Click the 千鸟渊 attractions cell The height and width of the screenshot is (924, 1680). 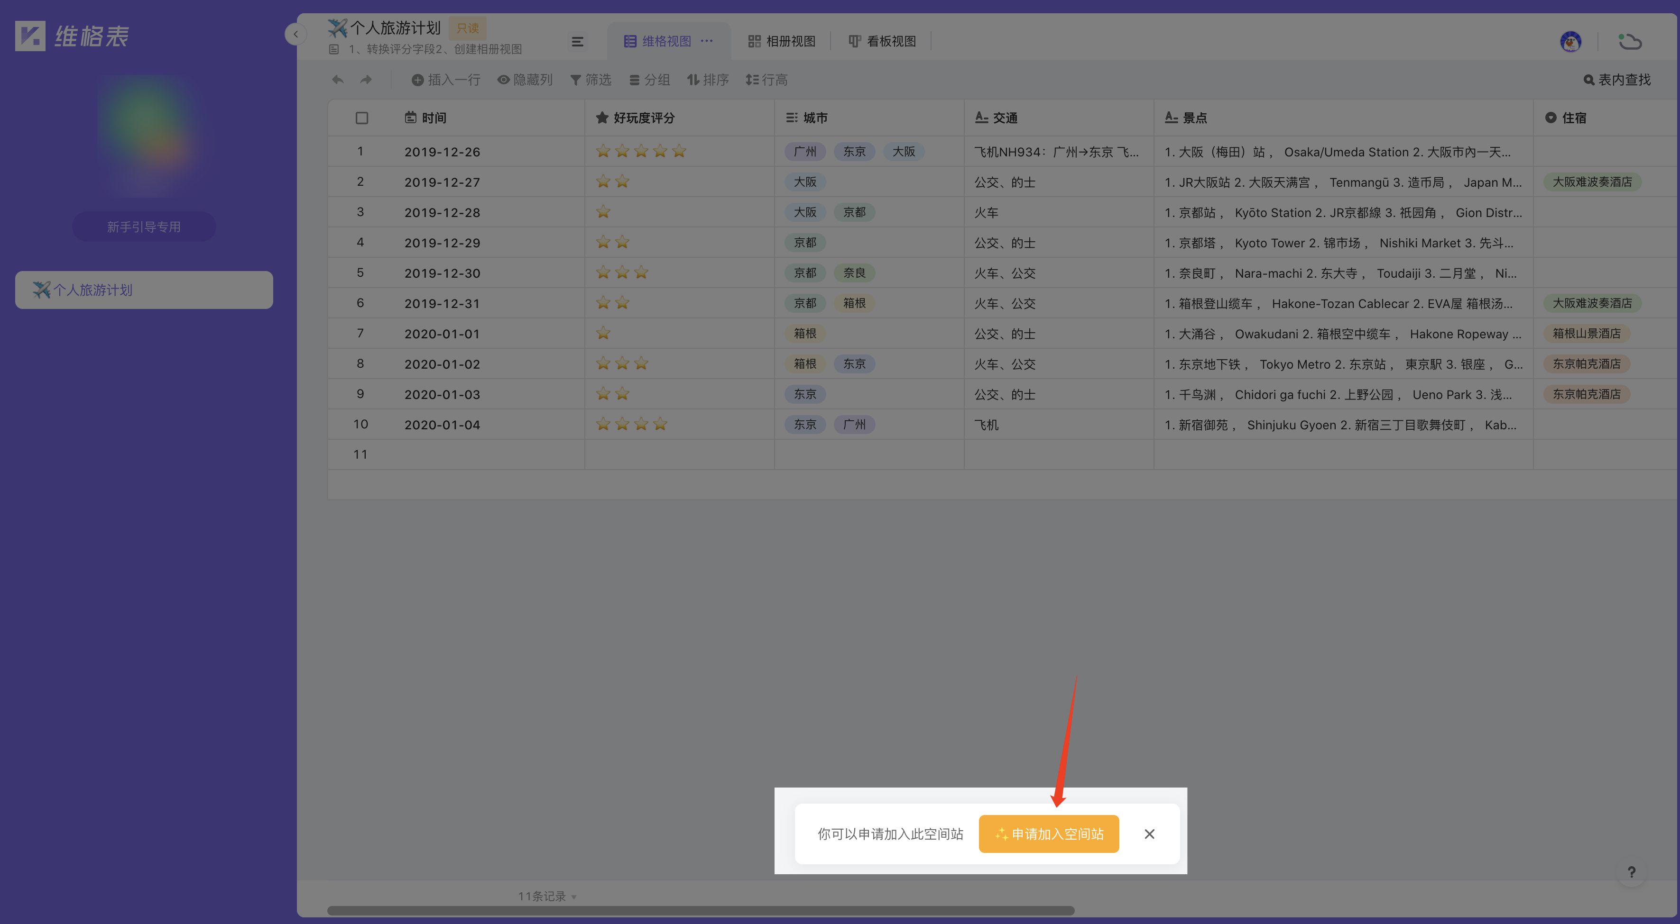point(1343,394)
